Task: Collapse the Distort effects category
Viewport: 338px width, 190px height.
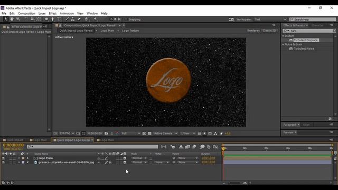Action: (x=283, y=36)
